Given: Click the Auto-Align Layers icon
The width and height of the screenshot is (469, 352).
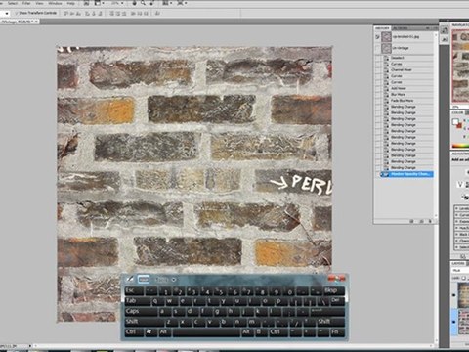Looking at the screenshot, I should point(157,14).
